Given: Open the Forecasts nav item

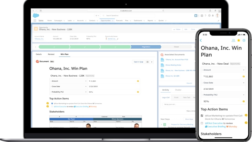Looking at the screenshot, I should tap(119, 21).
